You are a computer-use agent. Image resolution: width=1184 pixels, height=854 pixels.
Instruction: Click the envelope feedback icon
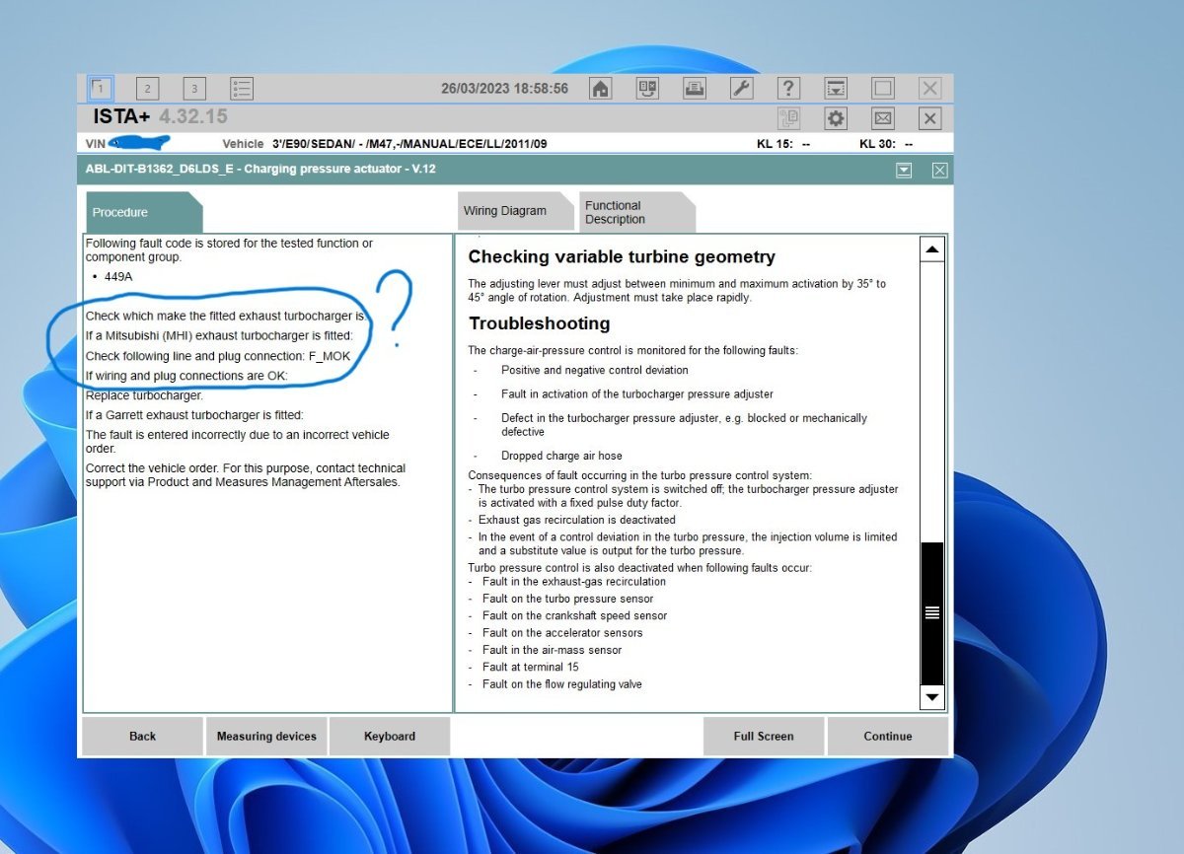pyautogui.click(x=883, y=119)
